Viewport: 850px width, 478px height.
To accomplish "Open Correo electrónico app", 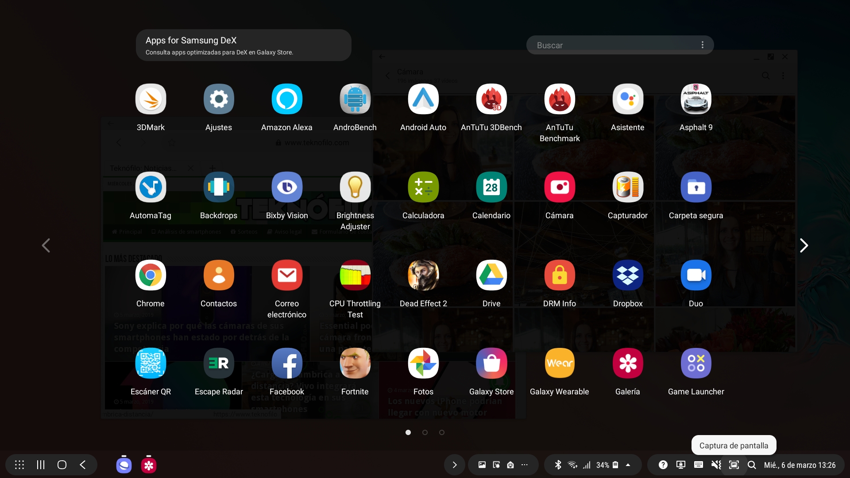I will click(287, 275).
